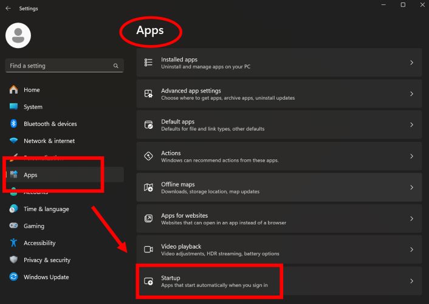Click the Offline maps icon
The image size is (429, 304).
coord(148,187)
